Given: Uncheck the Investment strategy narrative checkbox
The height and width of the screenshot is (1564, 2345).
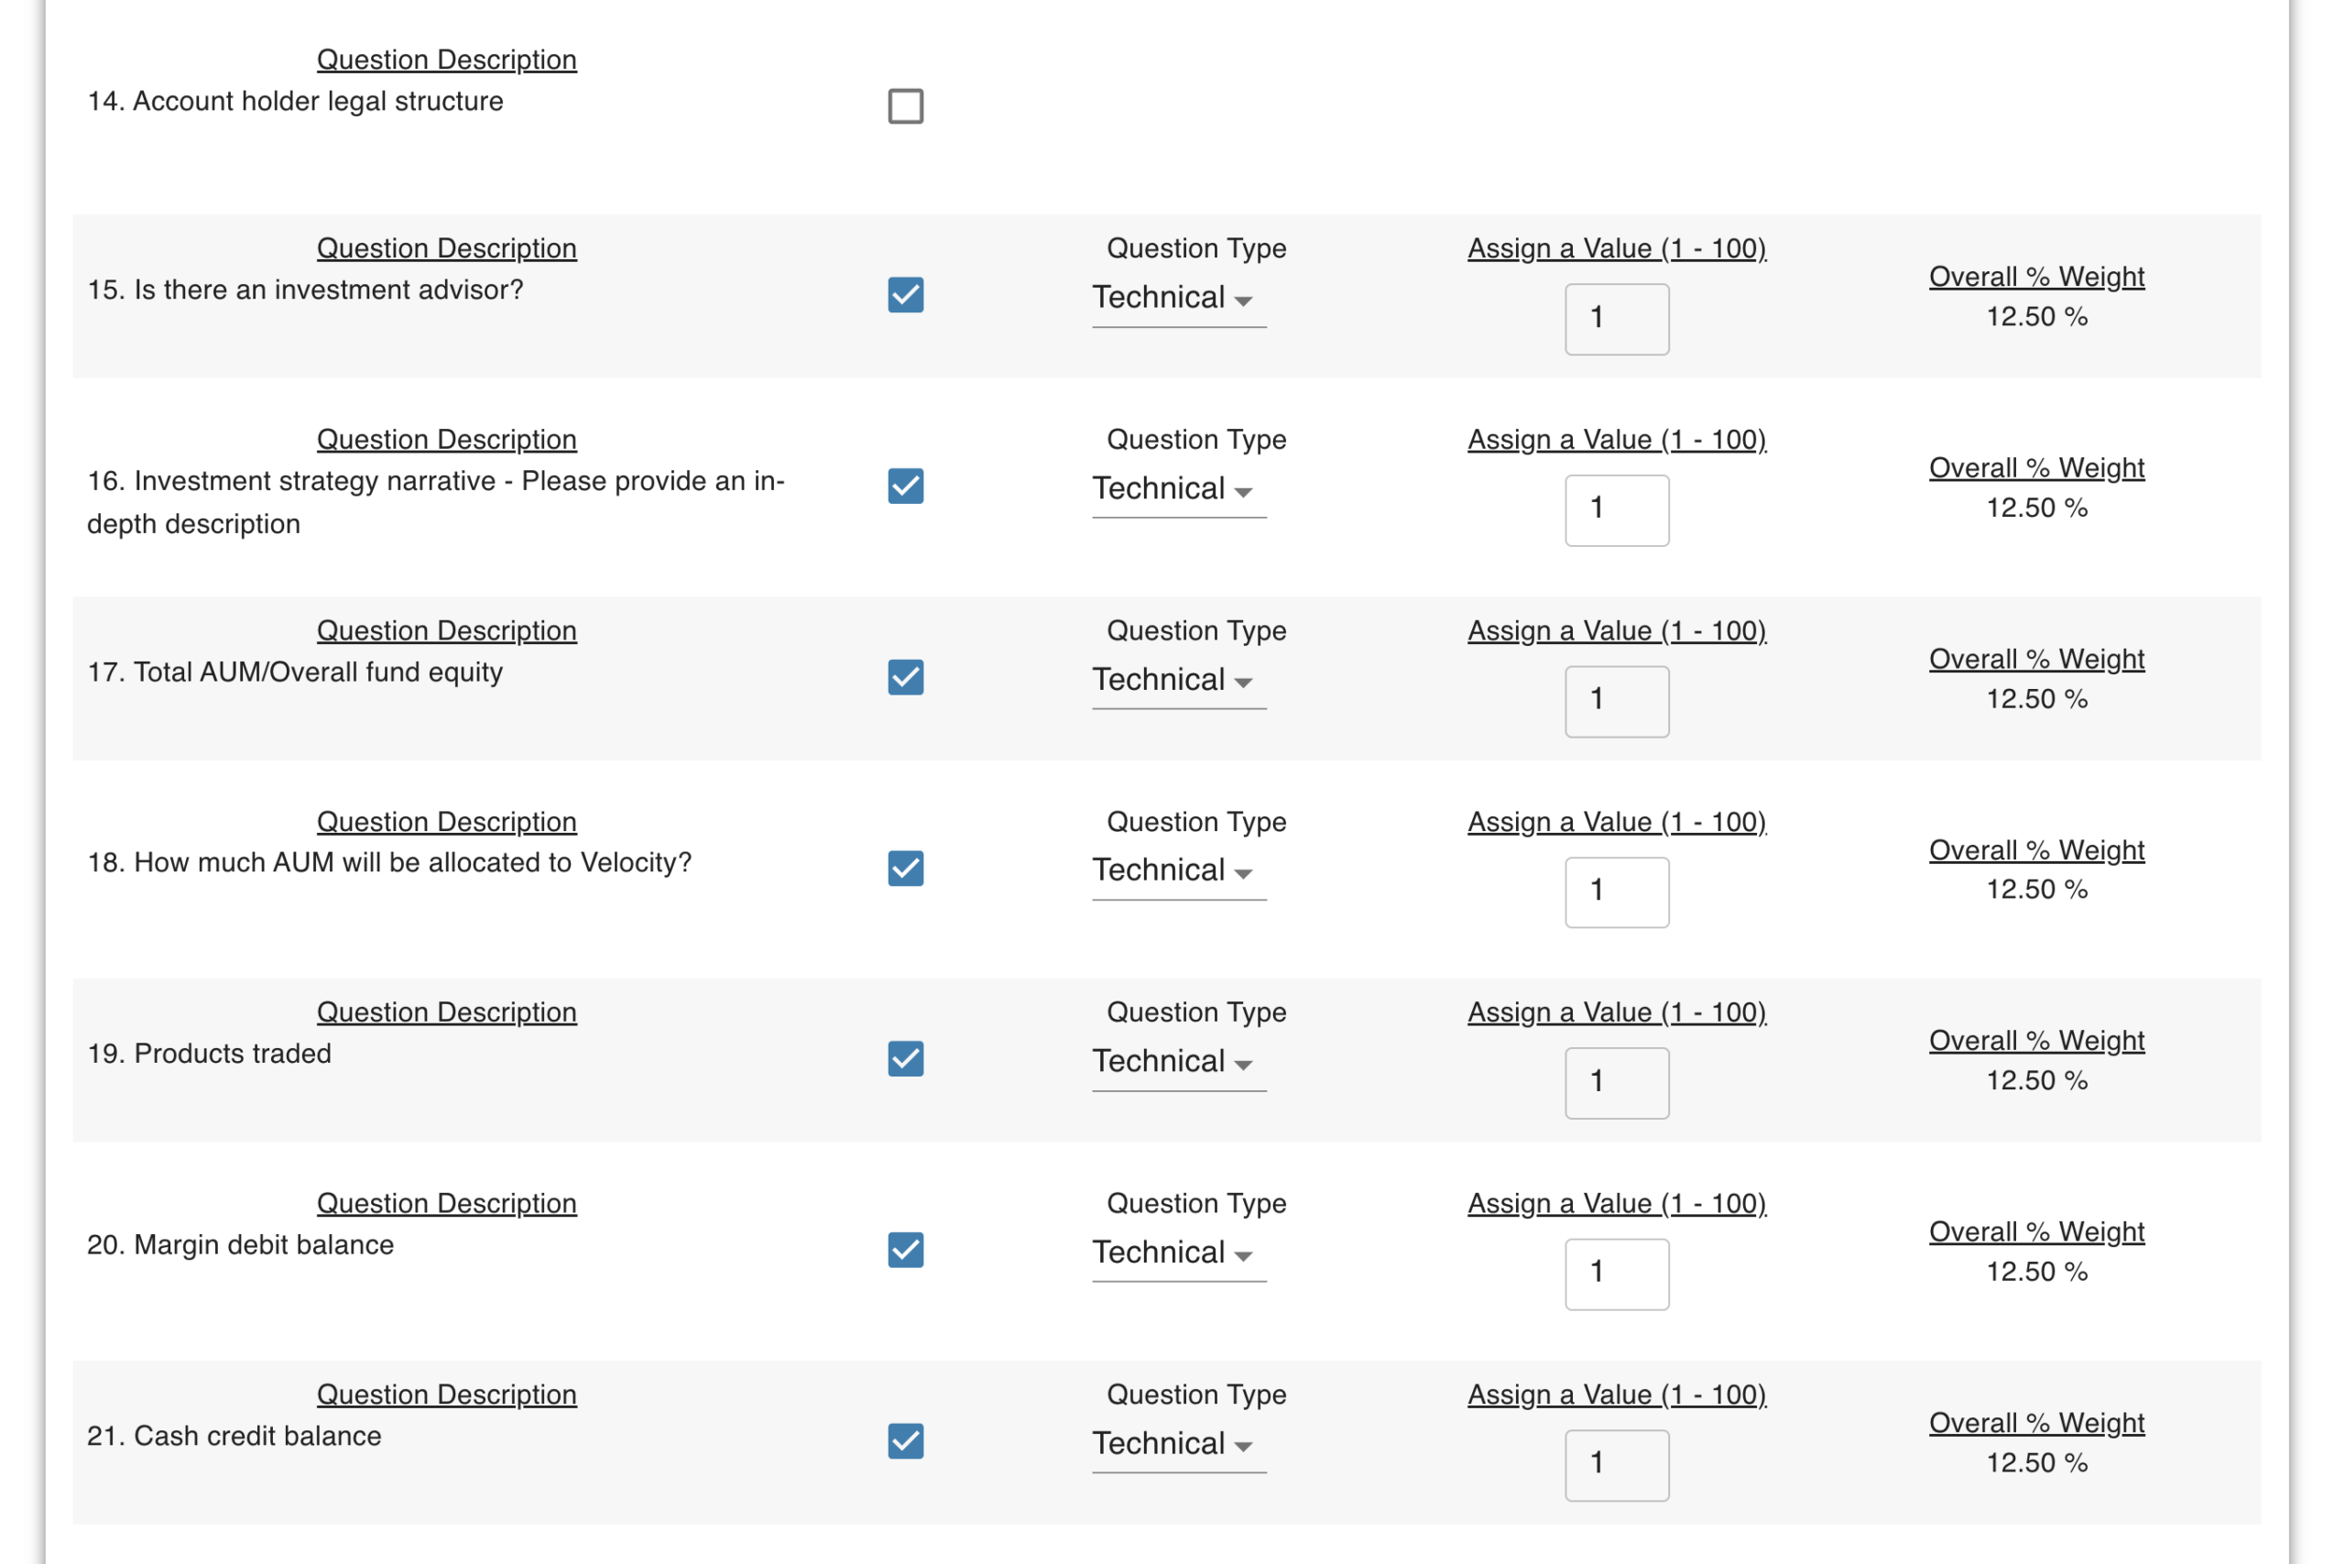Looking at the screenshot, I should 905,486.
